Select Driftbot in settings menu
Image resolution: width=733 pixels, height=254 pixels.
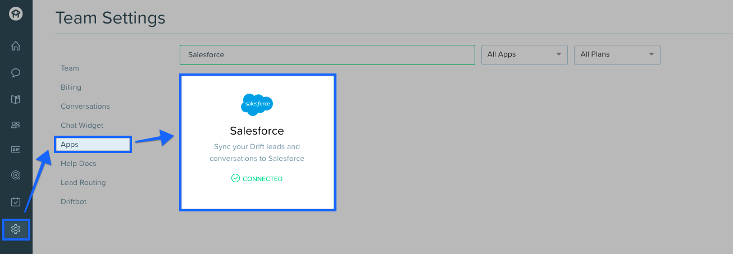(x=74, y=201)
